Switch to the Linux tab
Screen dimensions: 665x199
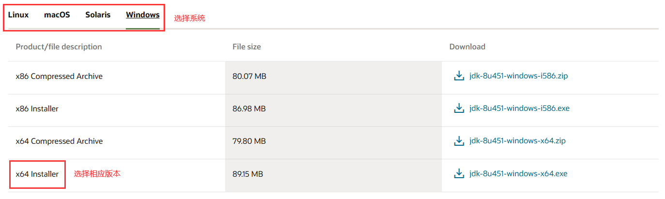(18, 15)
